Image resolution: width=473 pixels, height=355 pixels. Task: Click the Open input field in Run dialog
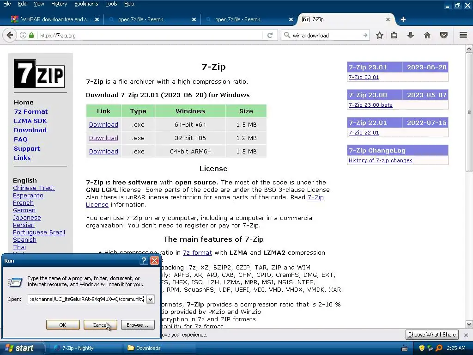pyautogui.click(x=87, y=299)
